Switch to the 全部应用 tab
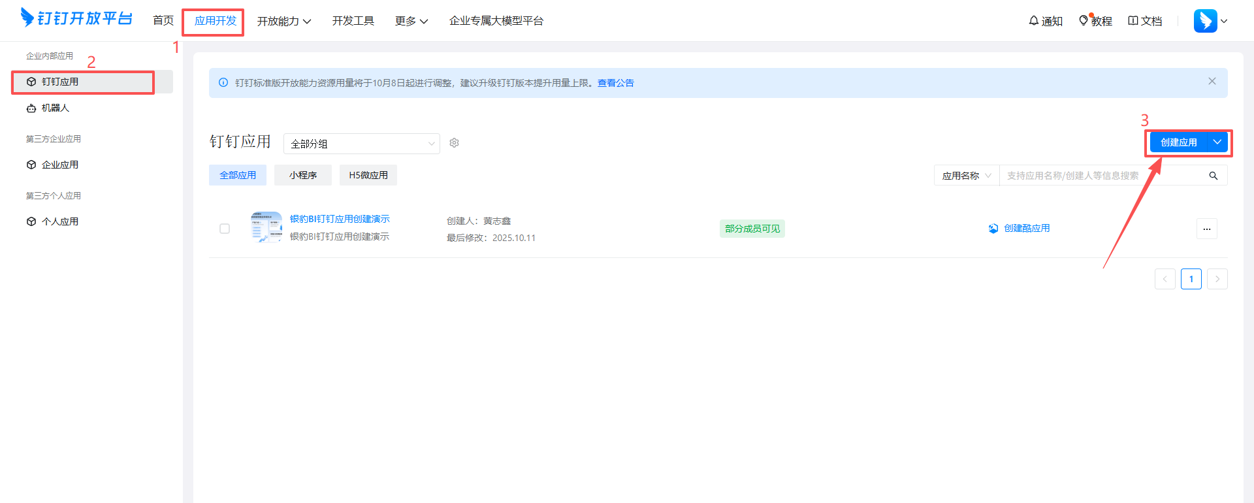The image size is (1254, 503). click(238, 175)
